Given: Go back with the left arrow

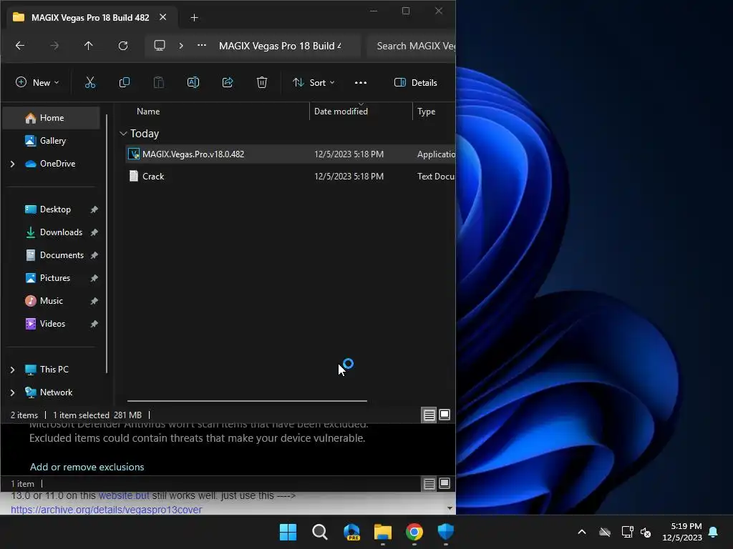Looking at the screenshot, I should coord(20,46).
